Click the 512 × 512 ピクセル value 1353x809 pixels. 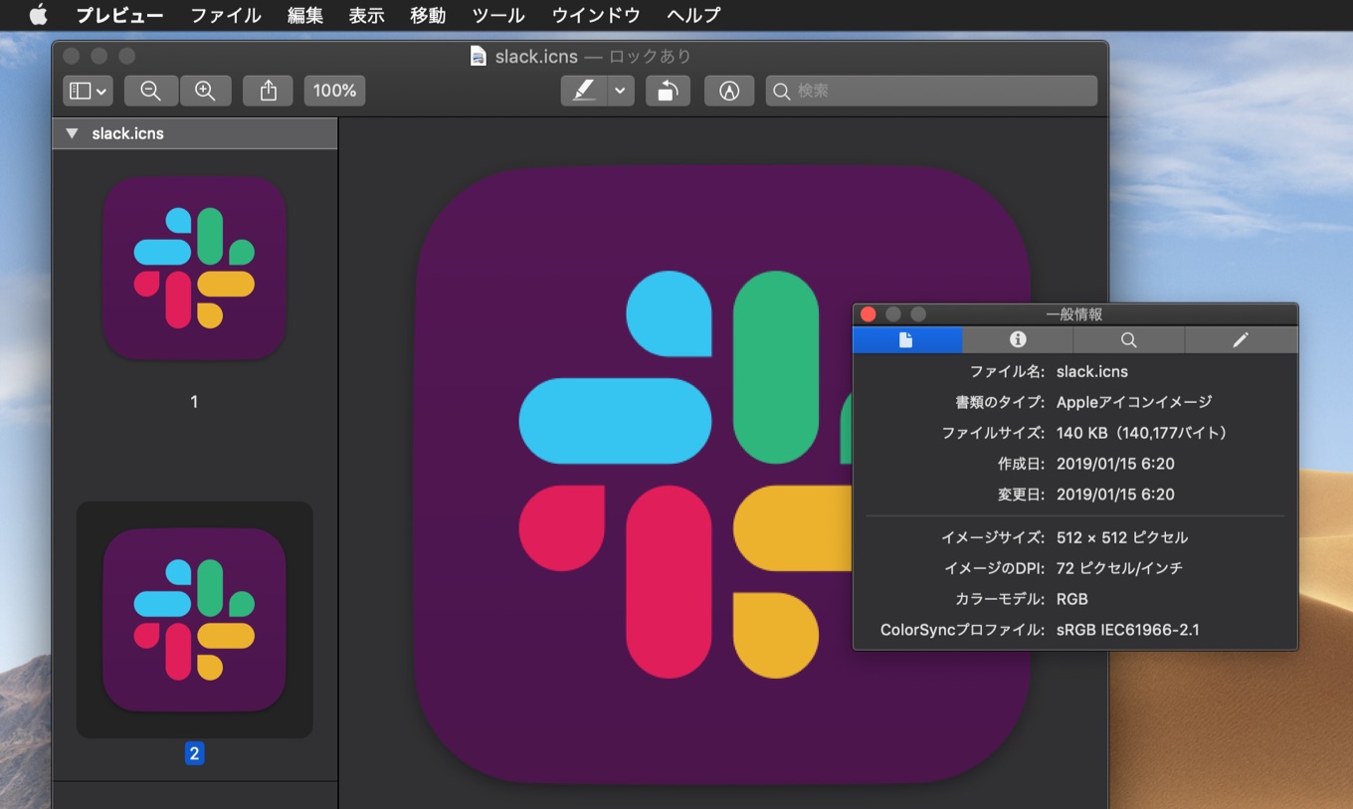tap(1122, 537)
